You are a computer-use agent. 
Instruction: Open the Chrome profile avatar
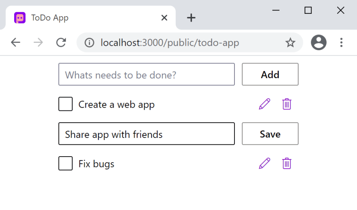click(x=318, y=42)
